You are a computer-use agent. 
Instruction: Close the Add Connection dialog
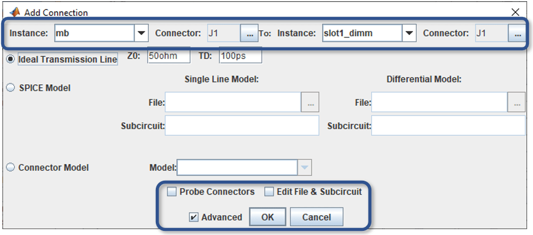click(x=515, y=12)
